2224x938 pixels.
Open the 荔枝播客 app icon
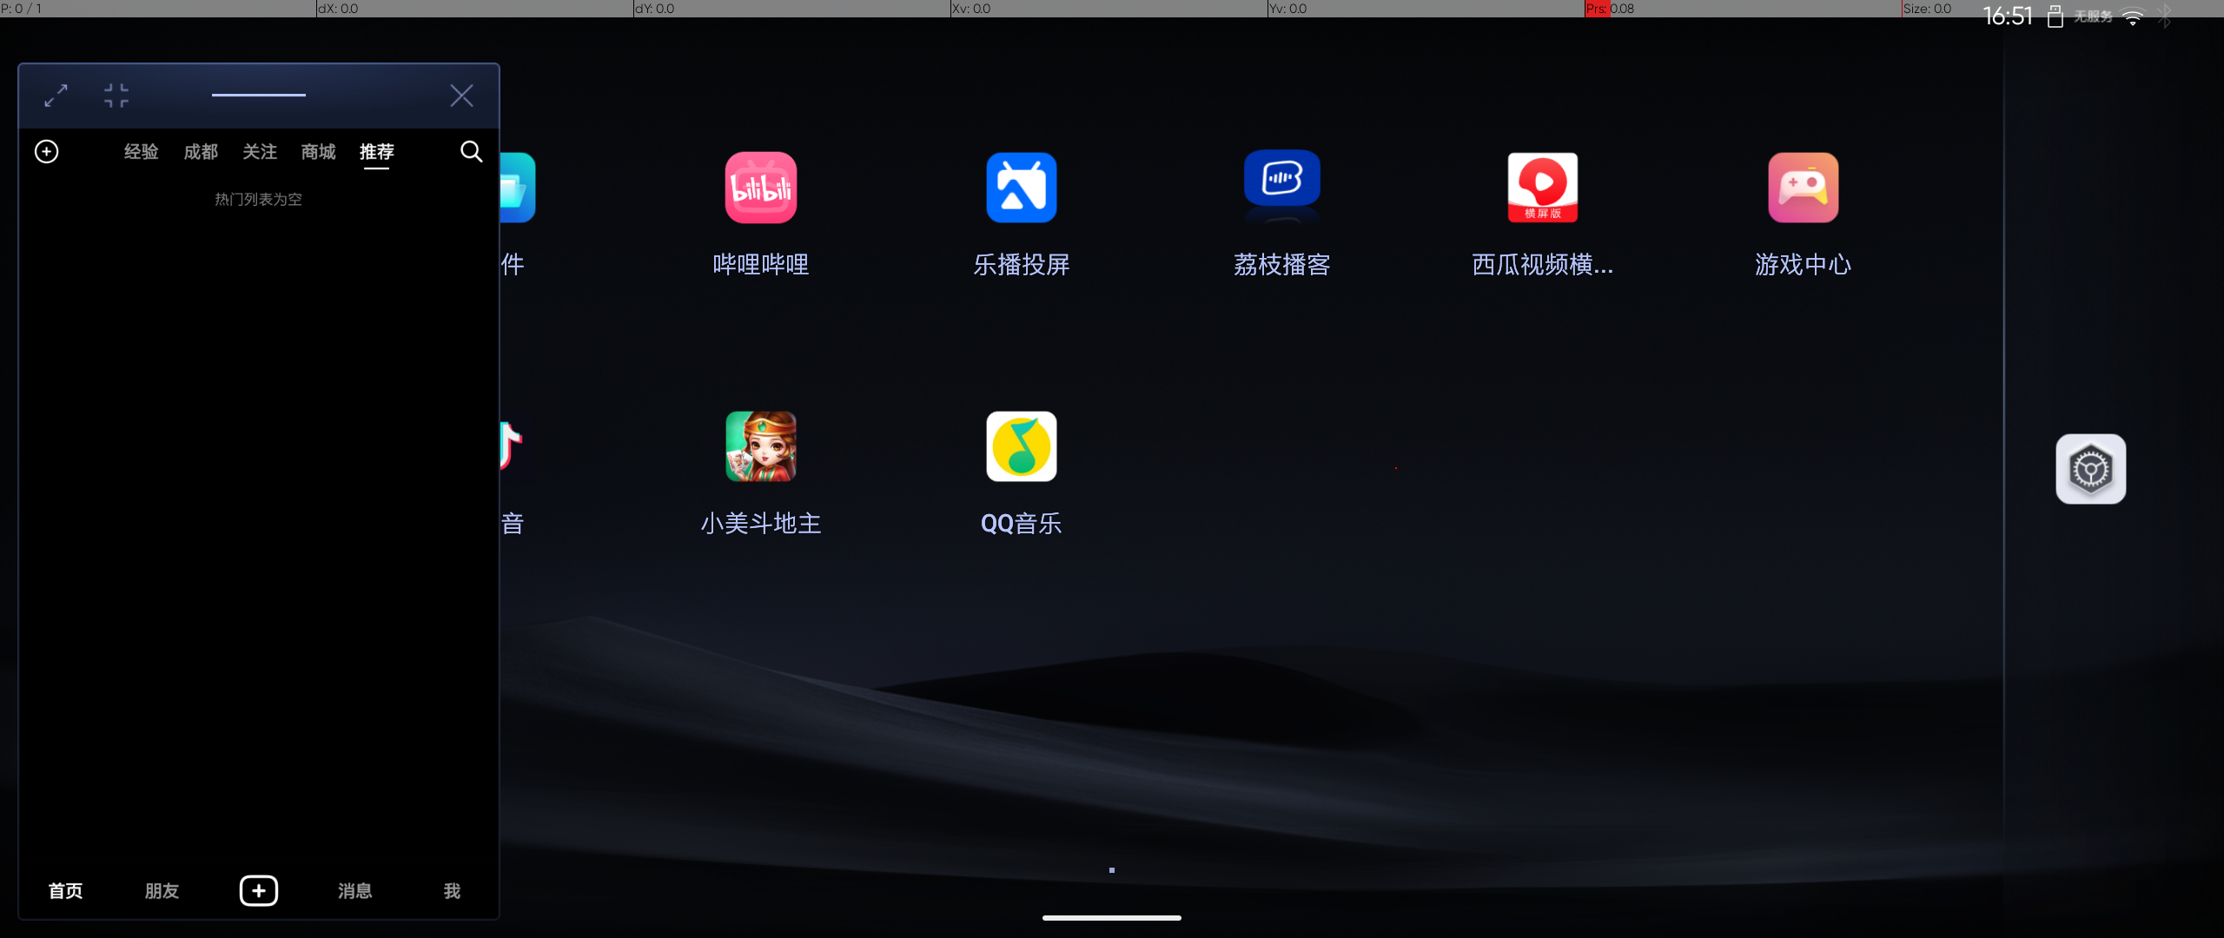click(1282, 188)
